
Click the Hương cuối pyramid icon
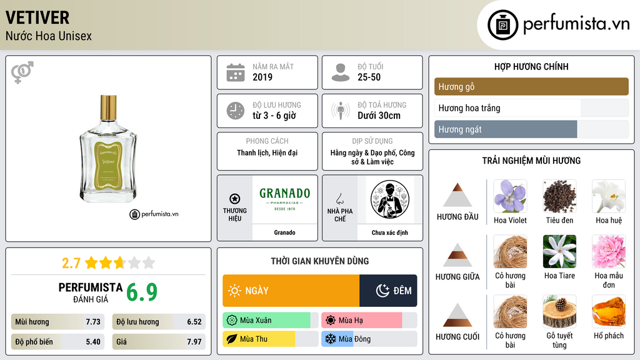(x=457, y=315)
